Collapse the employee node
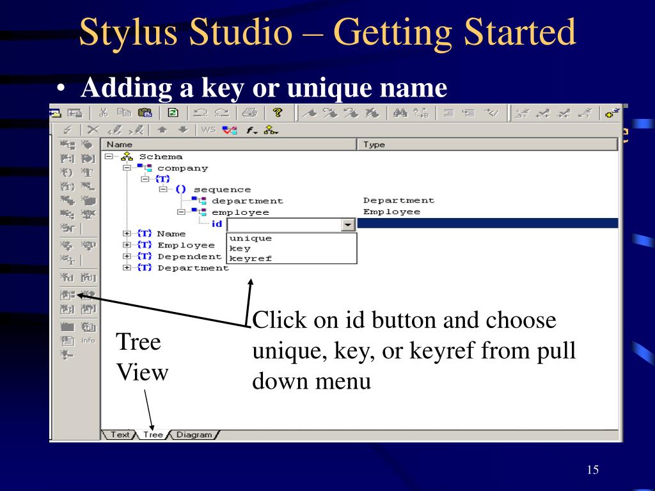This screenshot has height=491, width=655. pyautogui.click(x=181, y=212)
